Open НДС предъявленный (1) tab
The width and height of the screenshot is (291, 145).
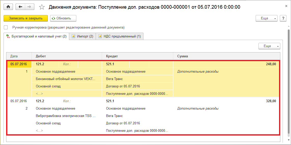(119, 36)
